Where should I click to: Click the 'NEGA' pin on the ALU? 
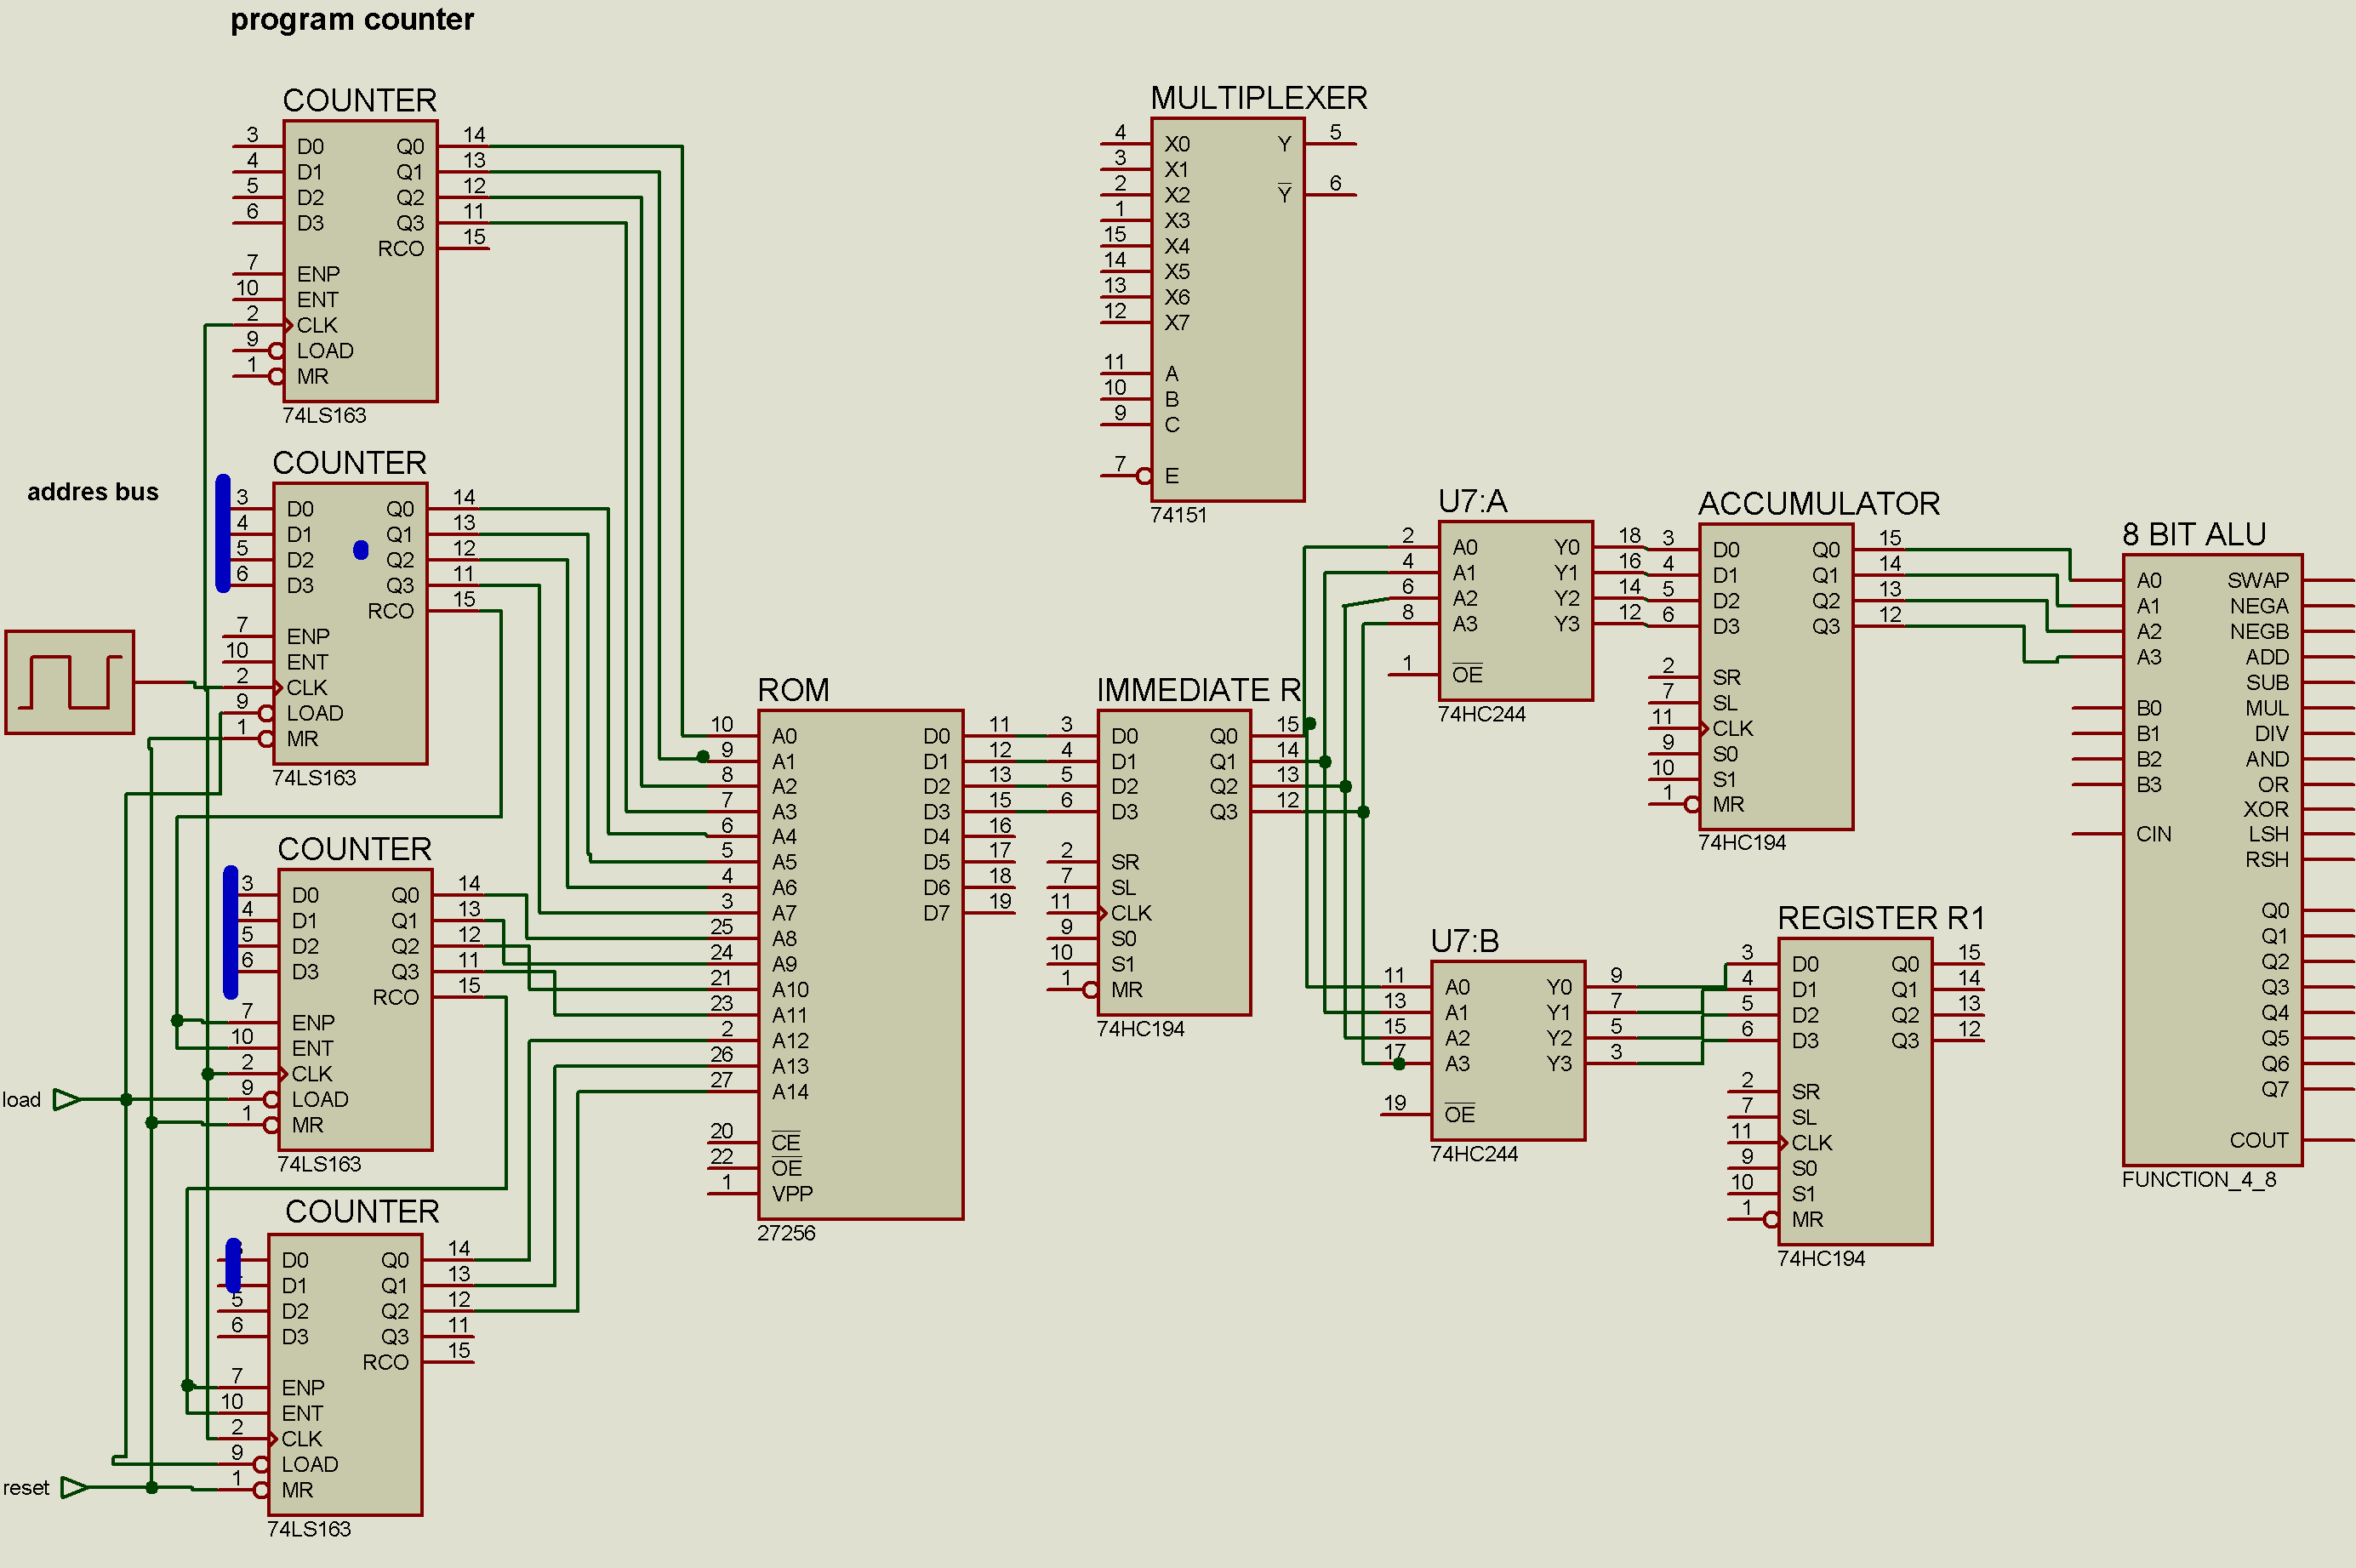(x=2258, y=606)
